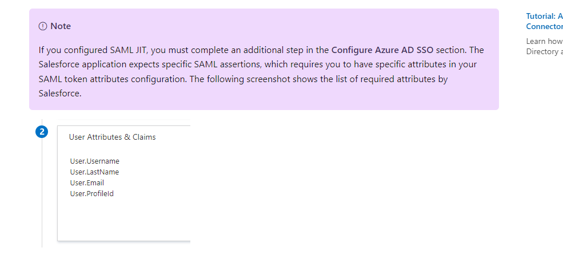The height and width of the screenshot is (264, 563).
Task: Click the word 'section' in the note
Action: tap(452, 50)
